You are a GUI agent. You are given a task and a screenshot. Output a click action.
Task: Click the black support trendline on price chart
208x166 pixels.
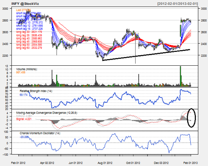coord(146,55)
